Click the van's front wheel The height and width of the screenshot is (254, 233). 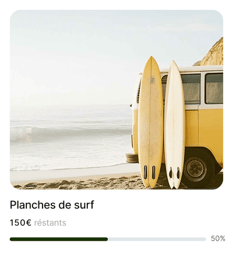(196, 168)
